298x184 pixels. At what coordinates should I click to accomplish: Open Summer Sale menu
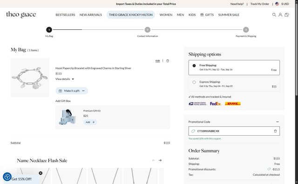(x=229, y=15)
